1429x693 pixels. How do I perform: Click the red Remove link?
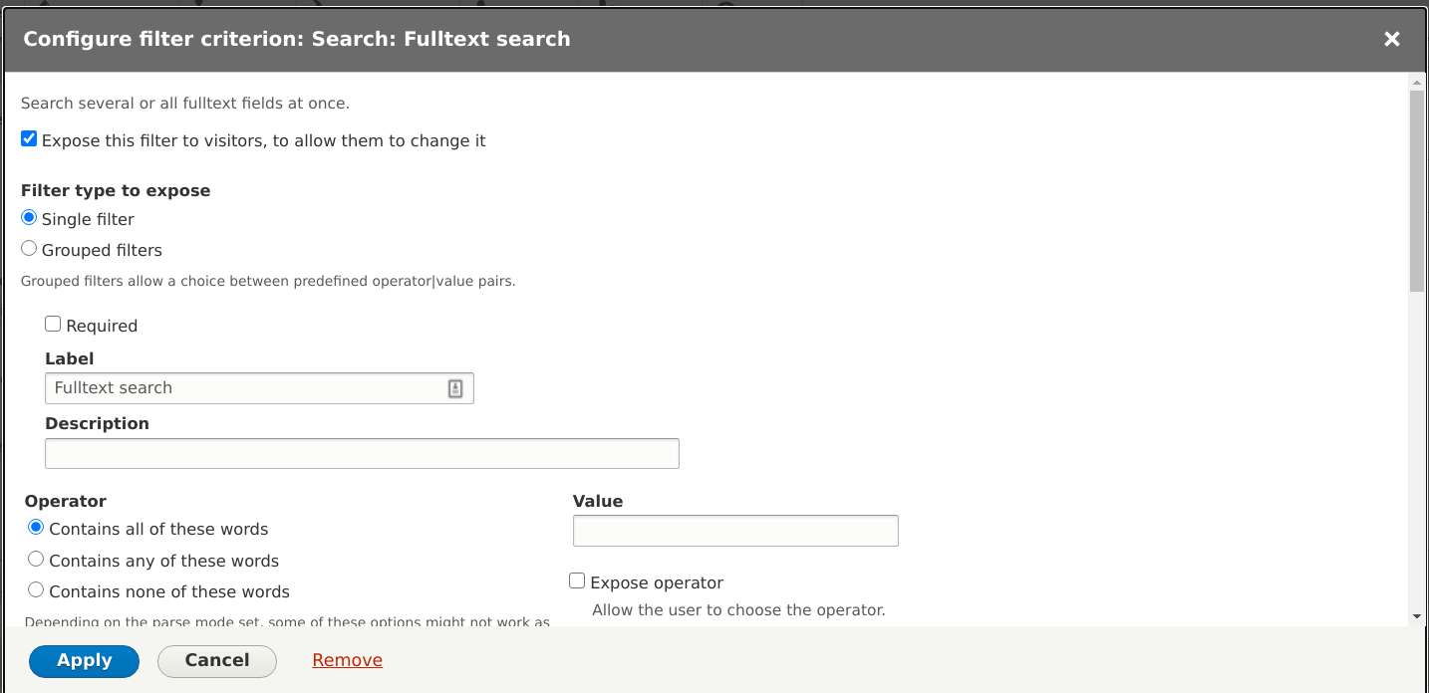point(347,661)
